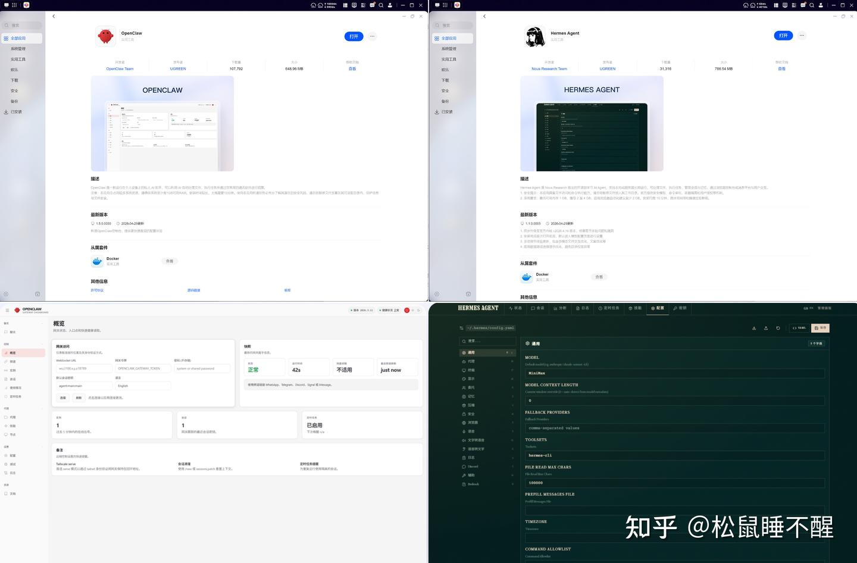Click the blue 打开 button for Hermes Agent

[783, 36]
